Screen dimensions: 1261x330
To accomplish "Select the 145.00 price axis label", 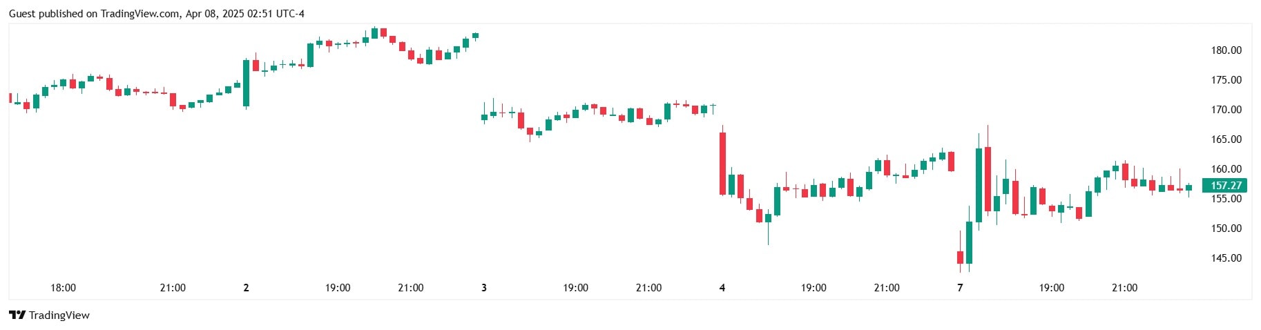I will pos(1226,258).
